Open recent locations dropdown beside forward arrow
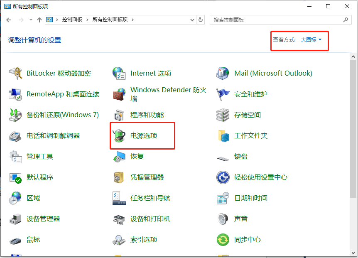 [31, 19]
